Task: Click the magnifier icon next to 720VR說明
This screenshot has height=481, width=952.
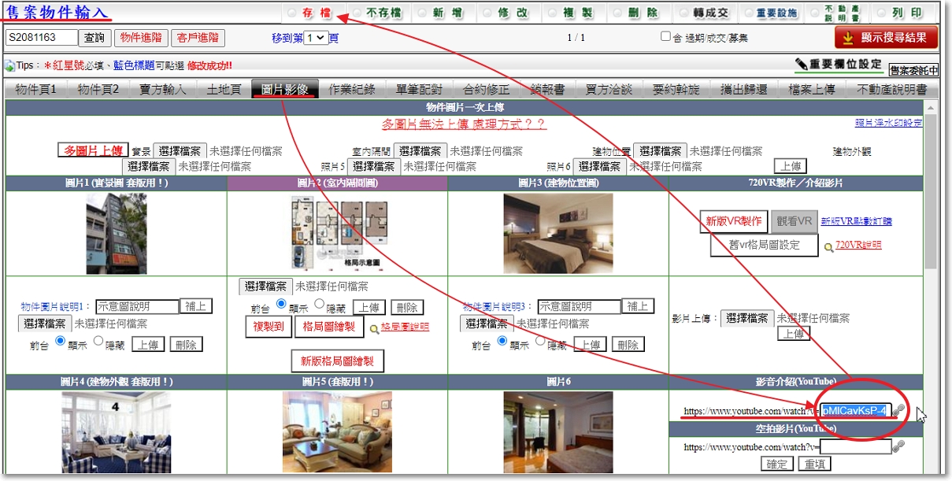Action: tap(828, 246)
